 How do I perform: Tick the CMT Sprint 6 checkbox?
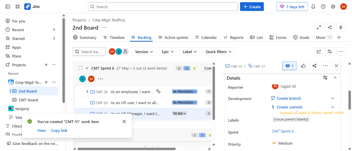80,68
